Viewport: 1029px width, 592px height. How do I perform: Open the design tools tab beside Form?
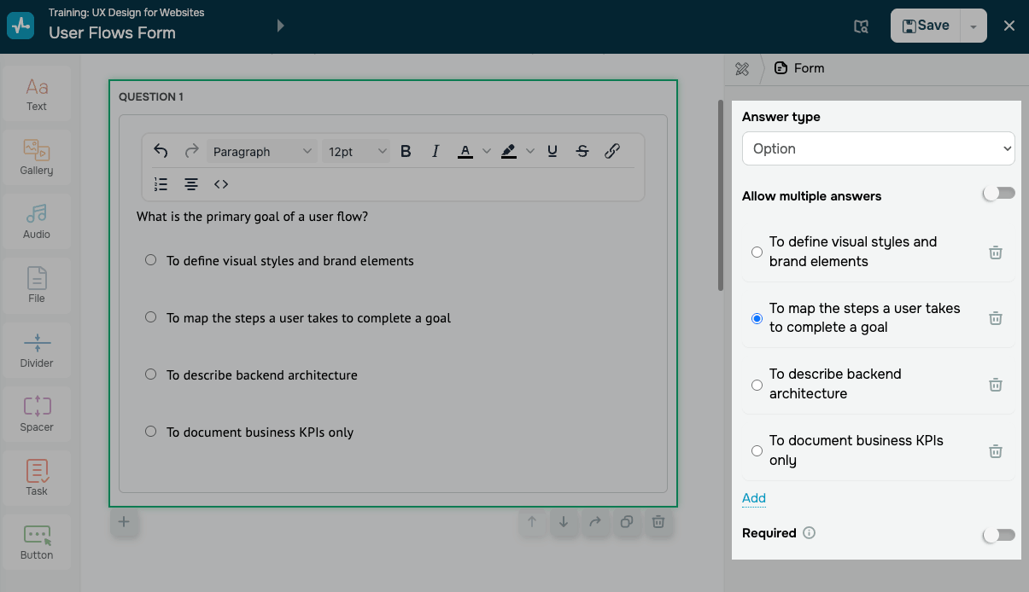[x=742, y=69]
